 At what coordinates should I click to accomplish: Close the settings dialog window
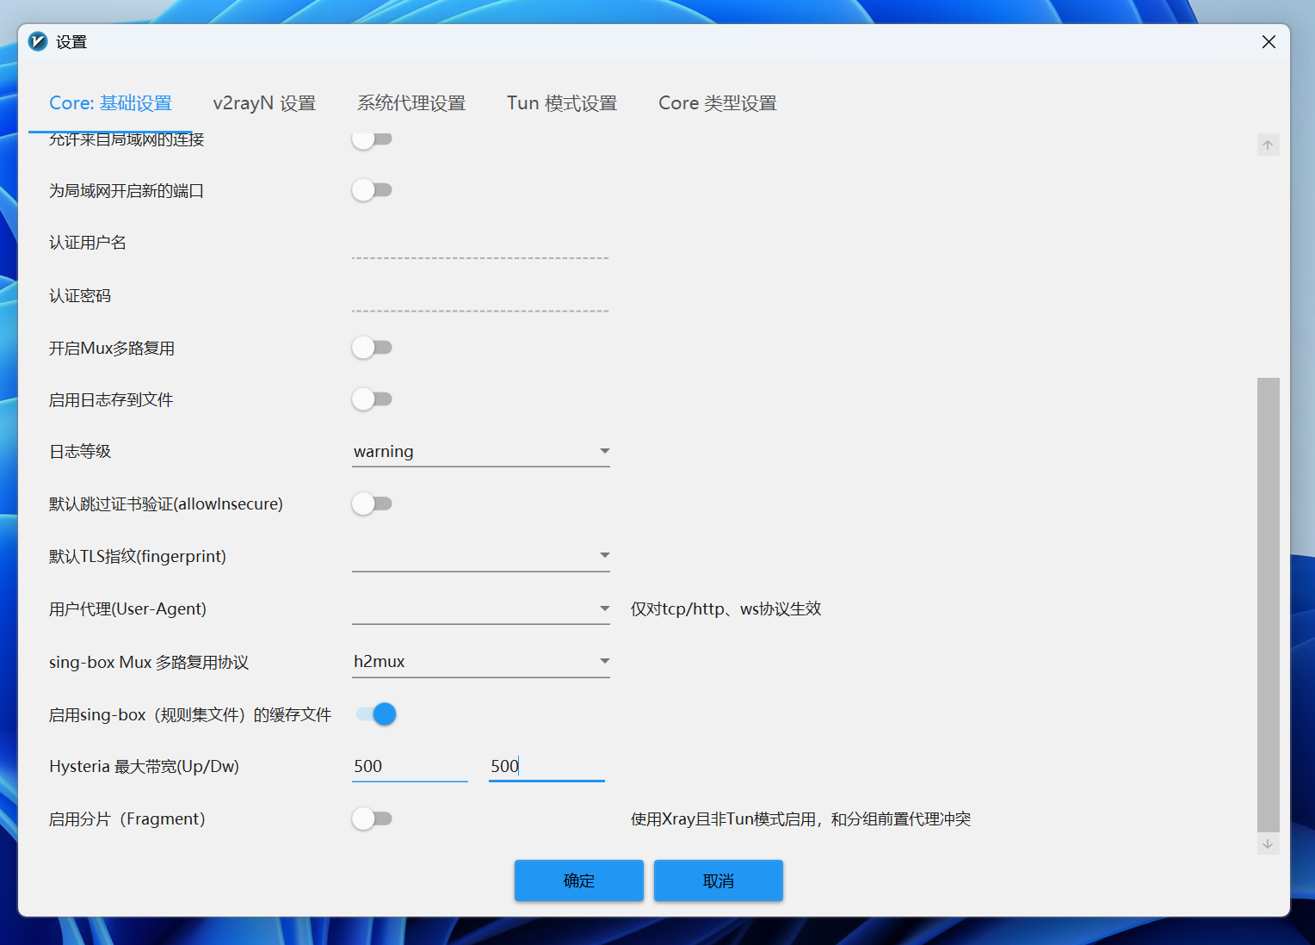pyautogui.click(x=1268, y=41)
